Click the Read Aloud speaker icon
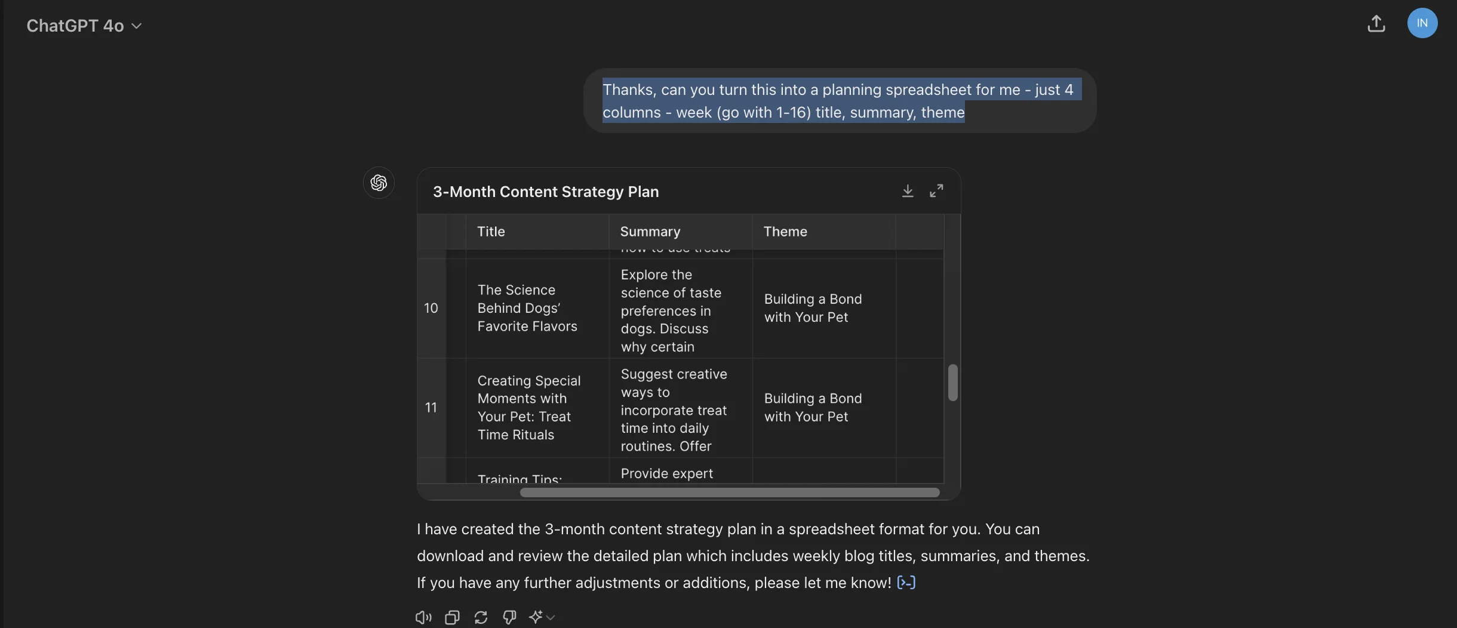Screen dimensions: 1457x628 coord(423,617)
